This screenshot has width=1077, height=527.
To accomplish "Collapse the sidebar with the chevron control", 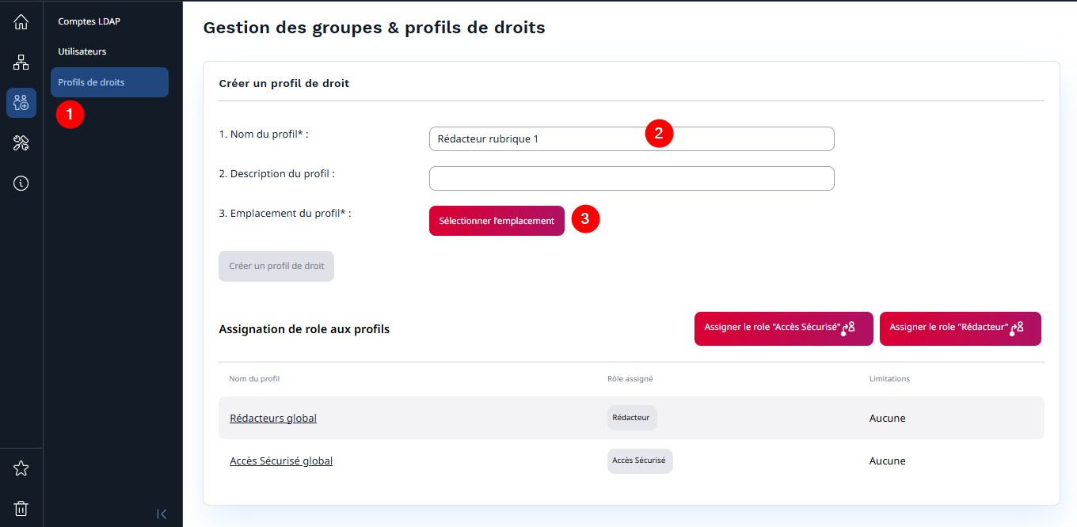I will tap(162, 514).
